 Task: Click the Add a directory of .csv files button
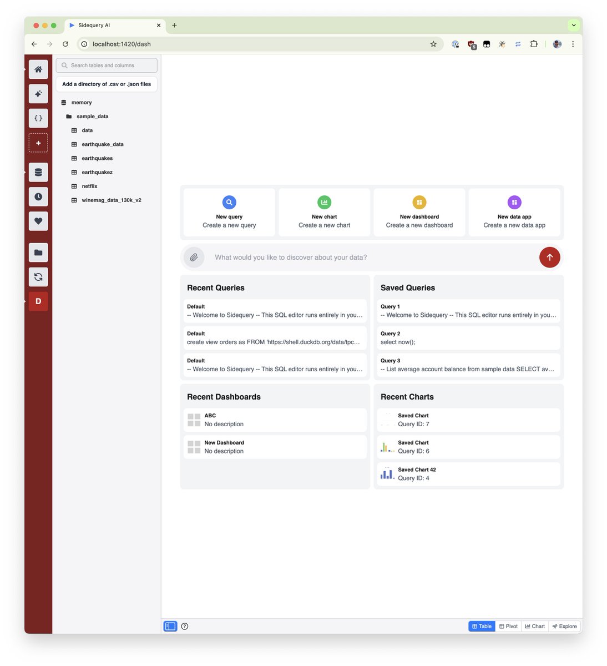(106, 84)
